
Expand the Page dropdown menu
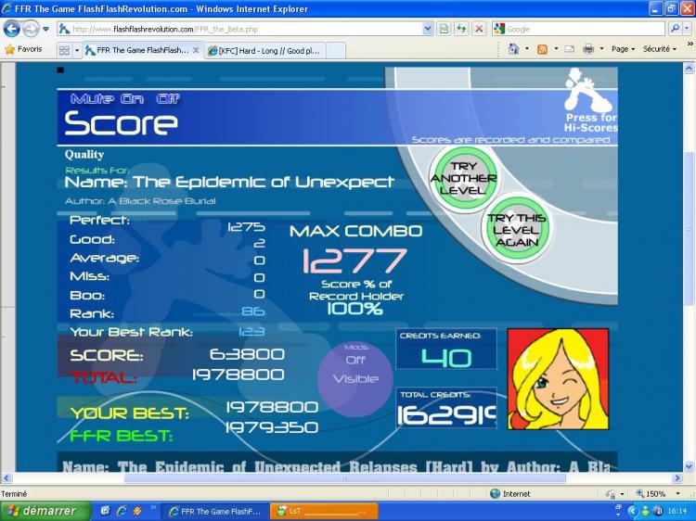point(623,49)
